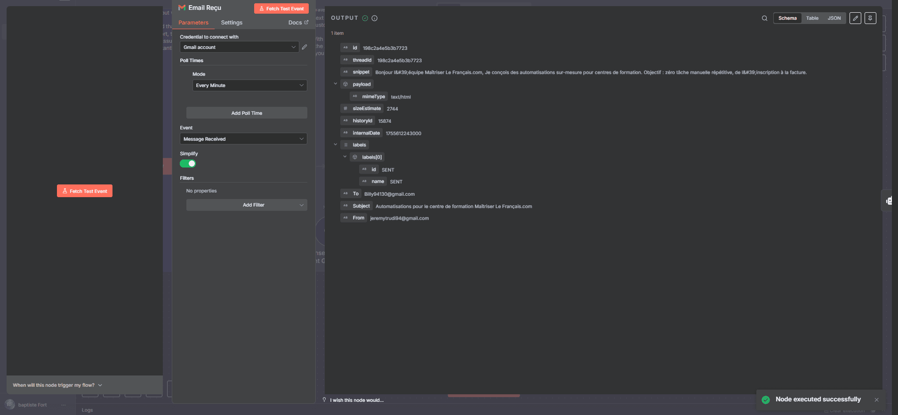Viewport: 898px width, 415px height.
Task: Click the object icon beside payload
Action: [x=345, y=84]
